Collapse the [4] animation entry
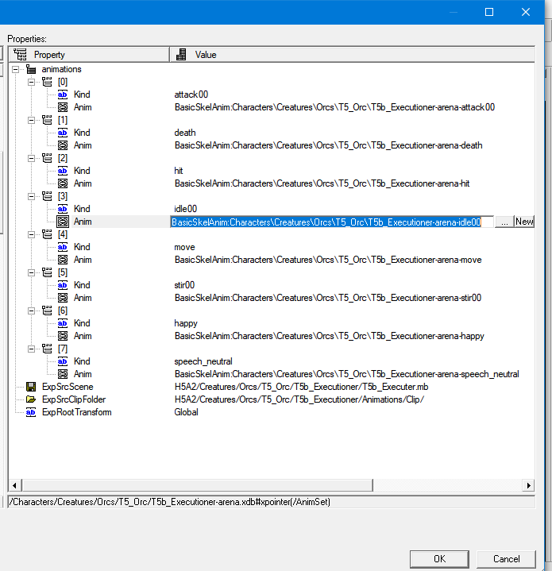 pos(31,234)
